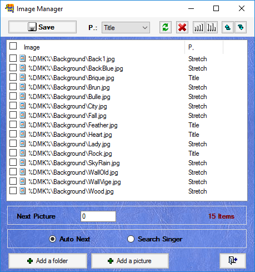This screenshot has width=255, height=272.
Task: Move item down with arrow icon
Action: (x=241, y=27)
